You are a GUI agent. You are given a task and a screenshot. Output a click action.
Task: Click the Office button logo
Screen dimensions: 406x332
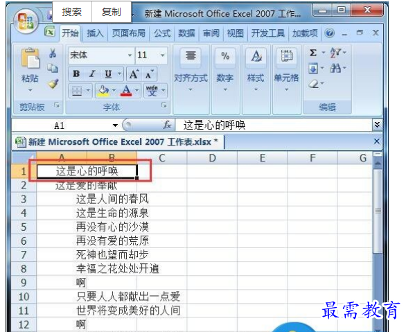pos(26,21)
